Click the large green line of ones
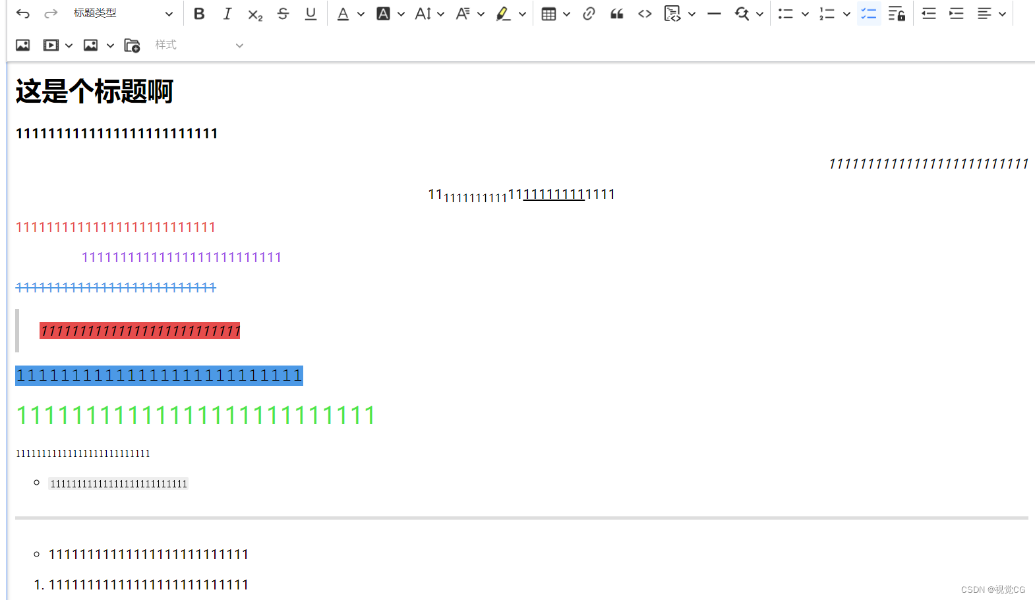Screen dimensions: 1035x600 click(x=196, y=416)
